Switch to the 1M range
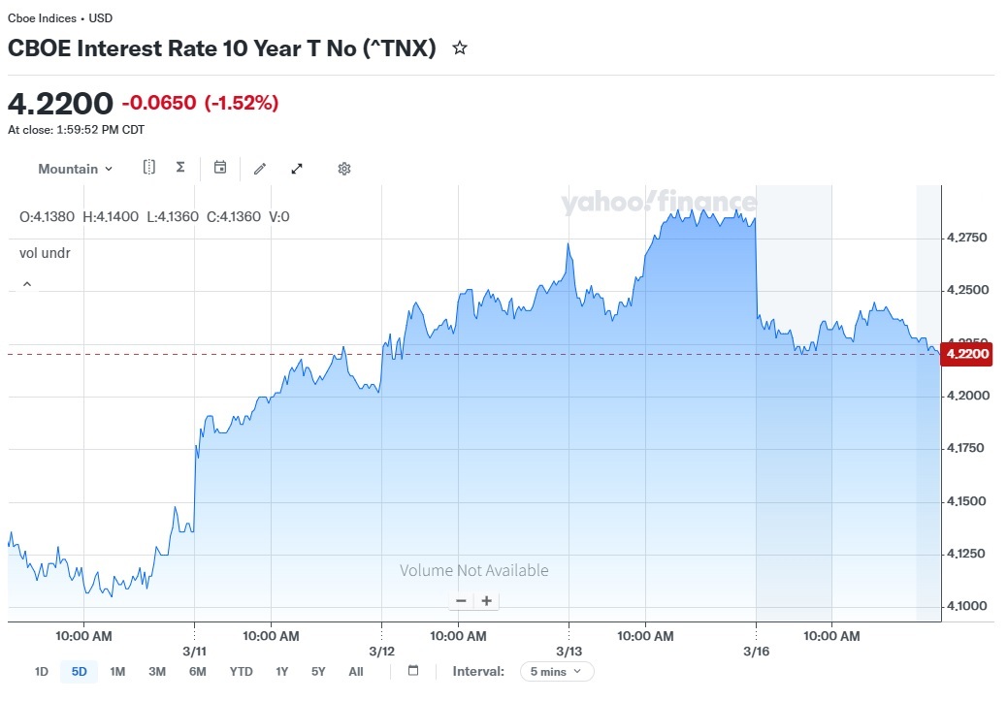Viewport: 1008px width, 701px height. 117,671
